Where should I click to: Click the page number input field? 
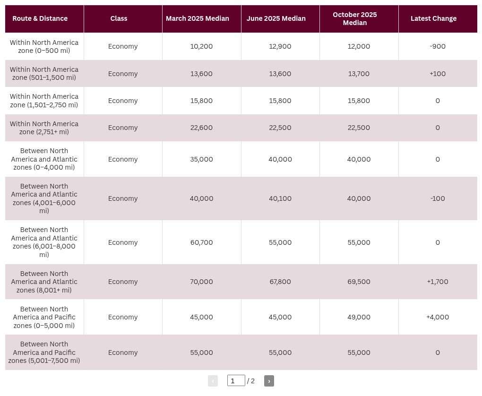[x=236, y=380]
